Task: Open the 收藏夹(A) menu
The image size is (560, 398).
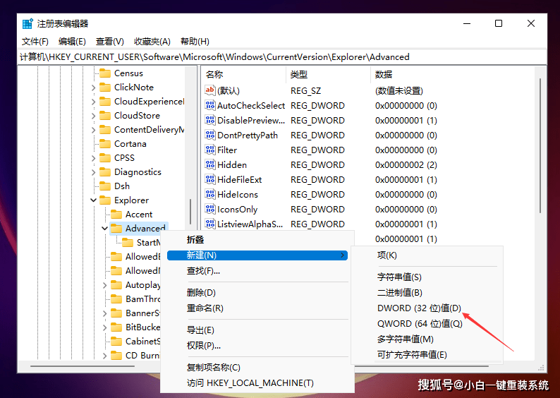Action: tap(152, 42)
